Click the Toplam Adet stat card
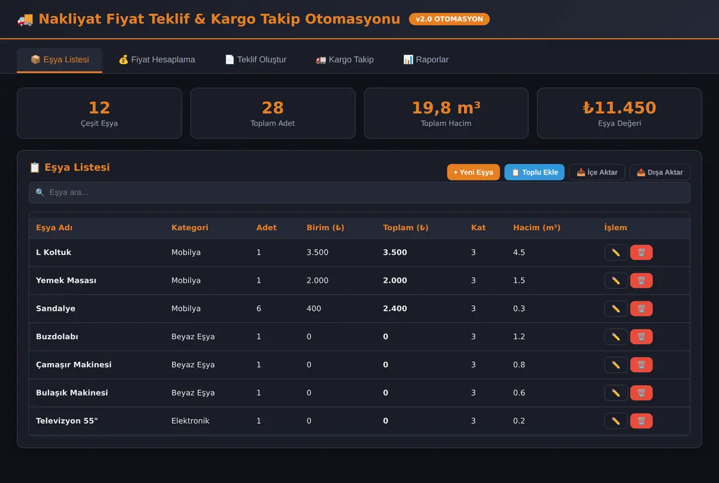719x483 pixels. coord(273,113)
